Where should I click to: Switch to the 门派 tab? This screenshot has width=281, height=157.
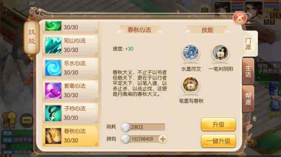coord(249,44)
